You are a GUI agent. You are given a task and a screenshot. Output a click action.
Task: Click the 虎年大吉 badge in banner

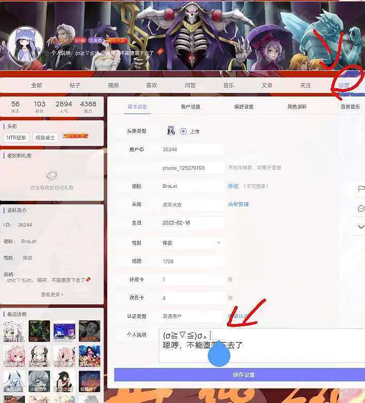[x=116, y=40]
